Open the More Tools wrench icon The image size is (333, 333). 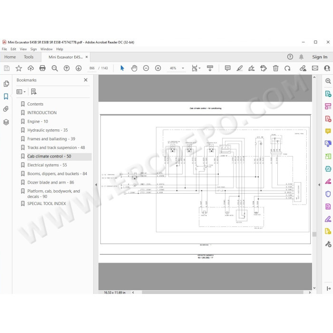tap(328, 244)
